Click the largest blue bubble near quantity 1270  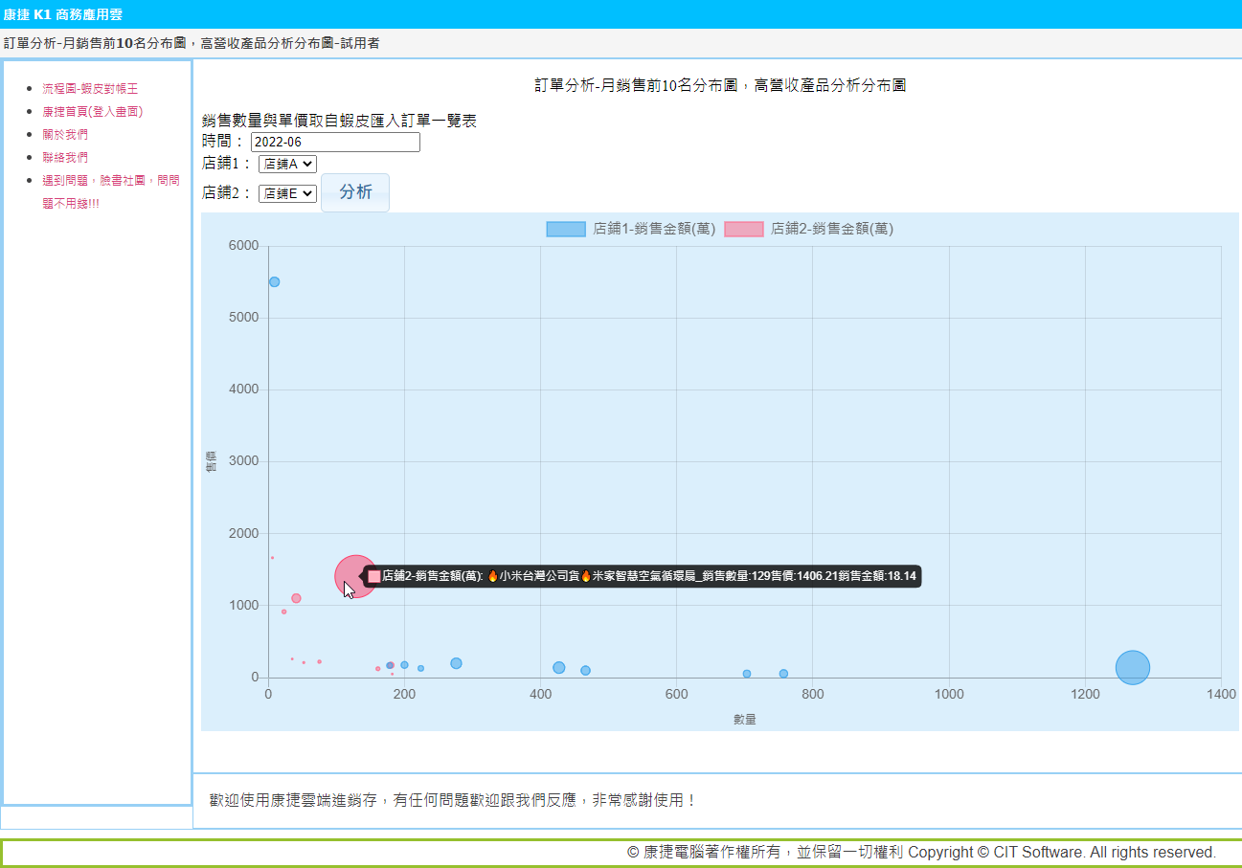(x=1132, y=668)
